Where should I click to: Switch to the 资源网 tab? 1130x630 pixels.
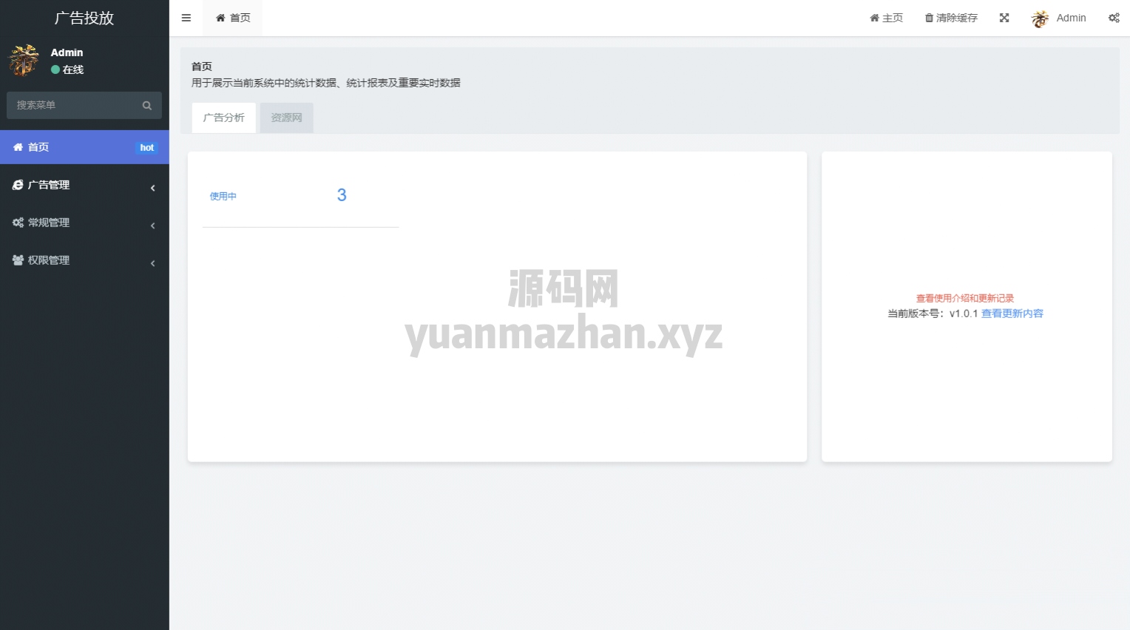286,118
